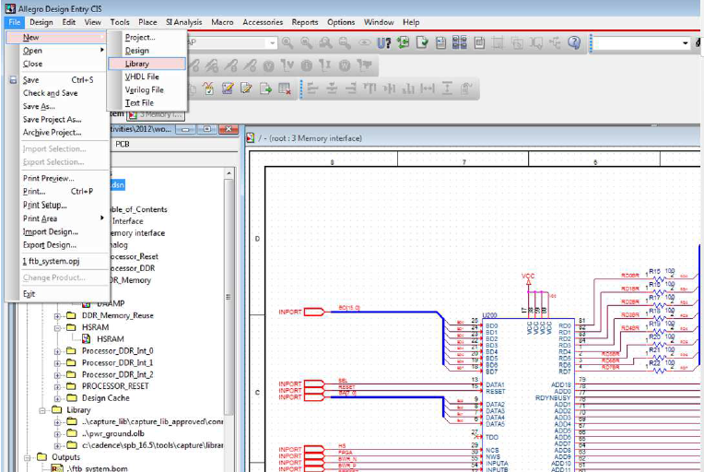Expand the PROCESSOR_RESET folder
The image size is (704, 472).
click(57, 386)
